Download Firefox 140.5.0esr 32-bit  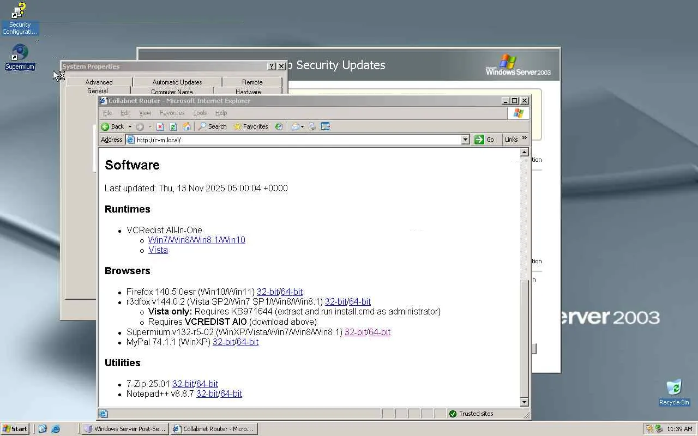click(x=268, y=292)
